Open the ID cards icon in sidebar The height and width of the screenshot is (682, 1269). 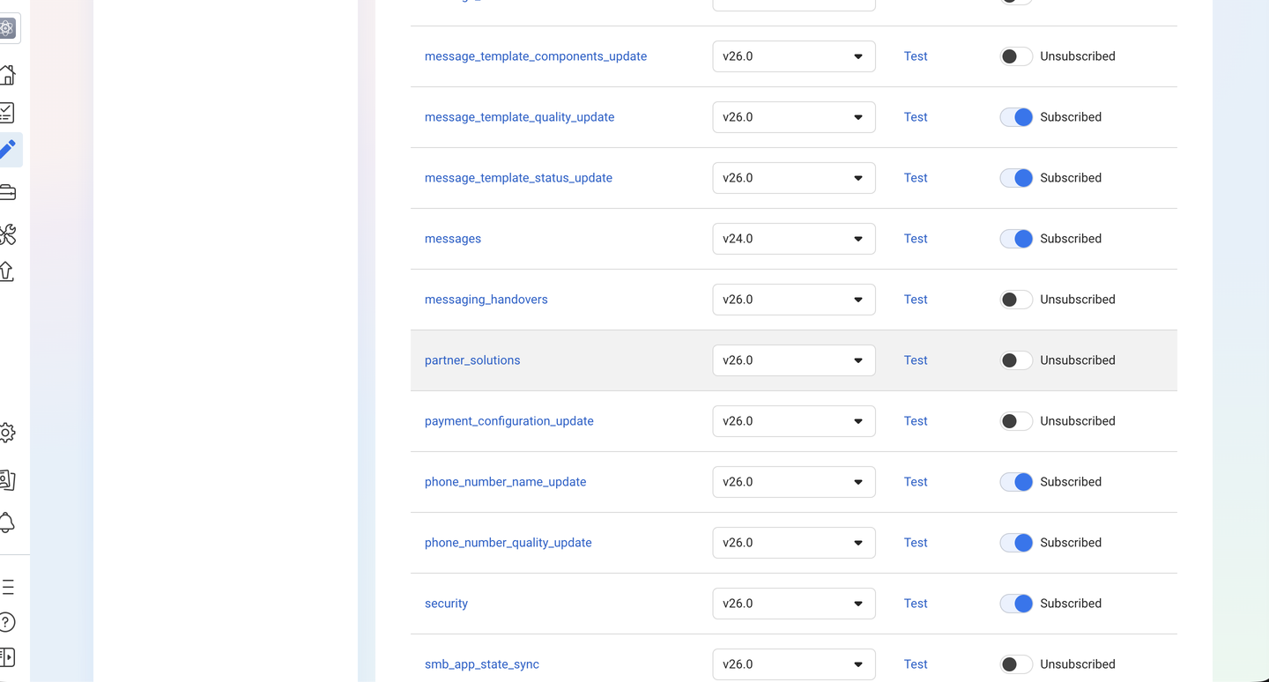click(x=7, y=480)
